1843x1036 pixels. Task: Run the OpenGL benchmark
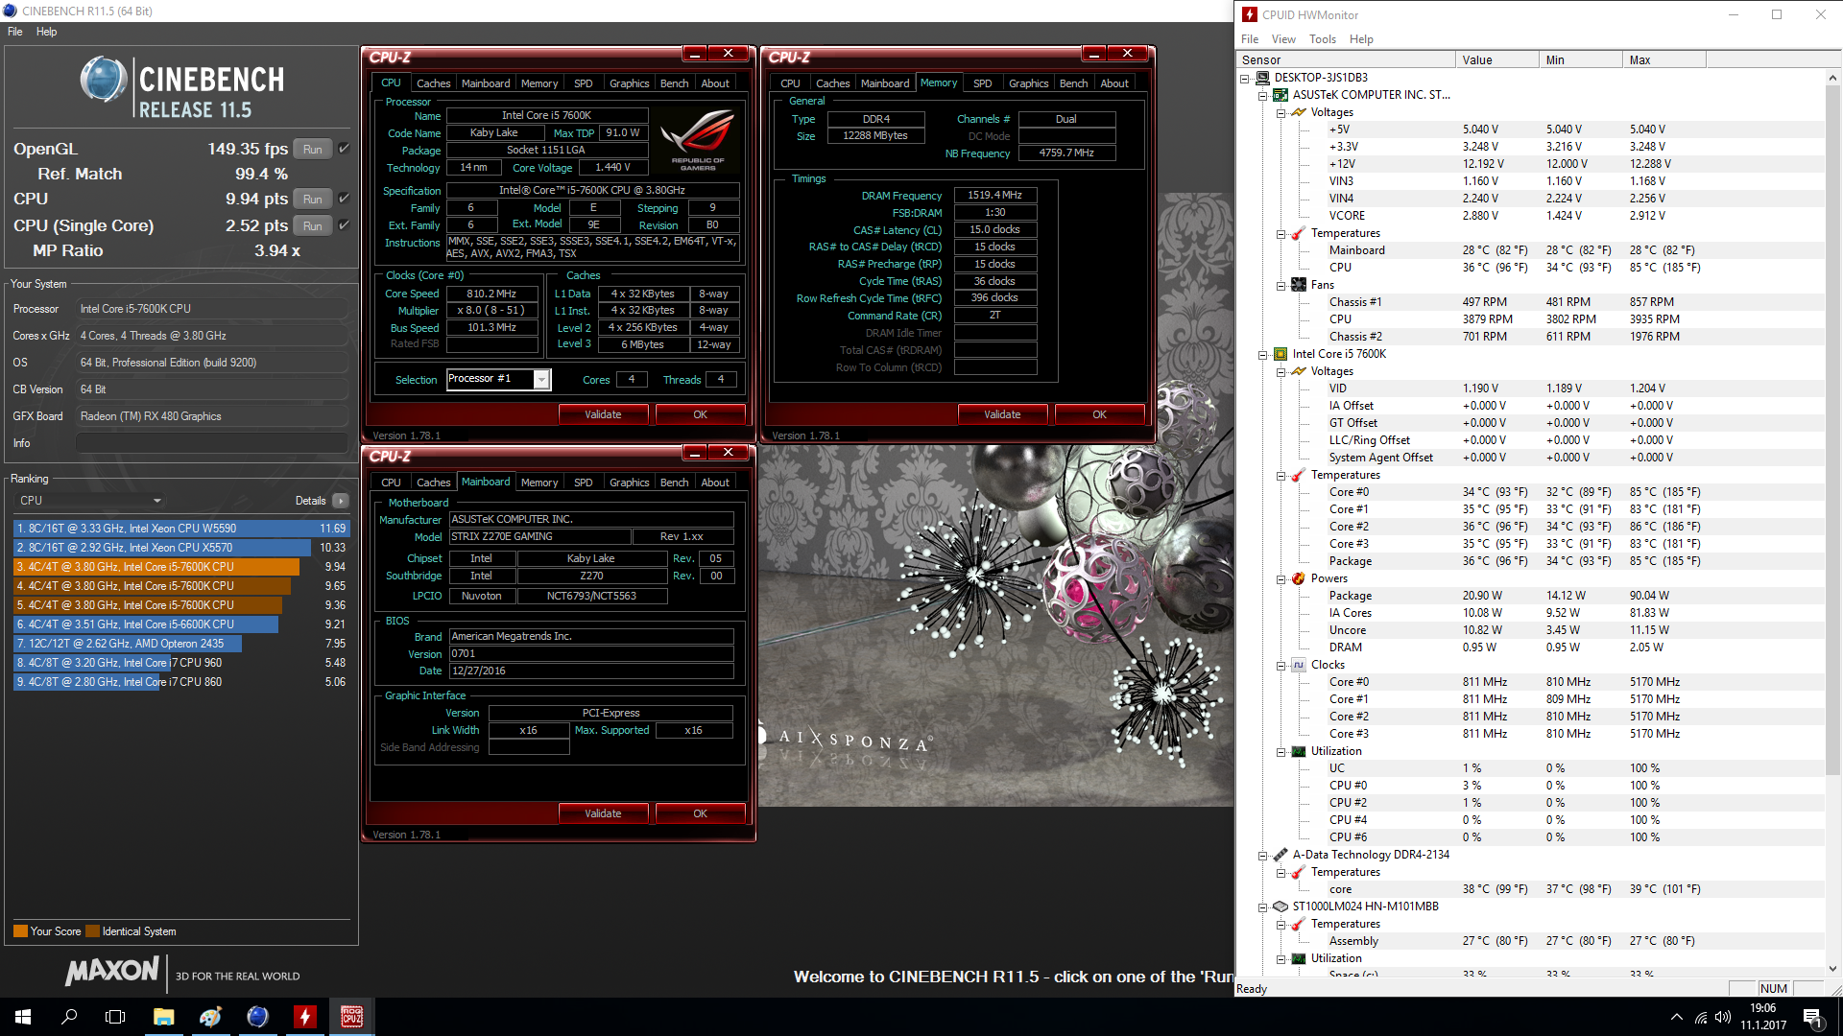point(313,149)
